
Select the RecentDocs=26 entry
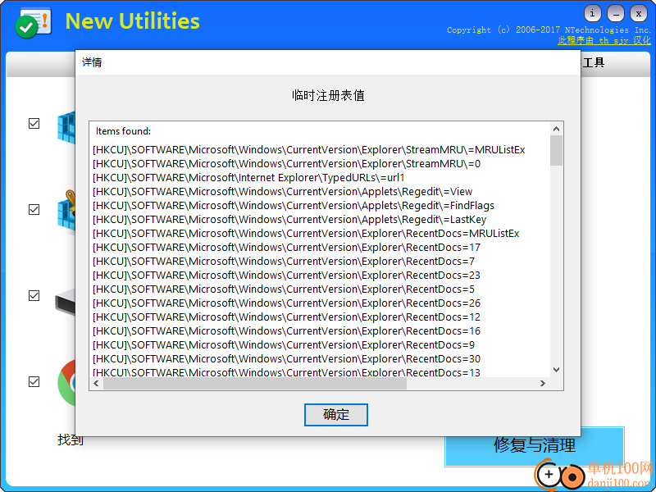click(286, 303)
